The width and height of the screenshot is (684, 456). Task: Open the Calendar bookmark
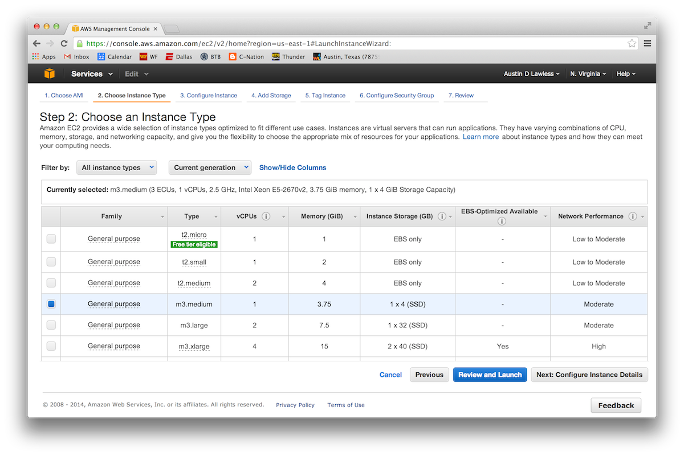[115, 57]
